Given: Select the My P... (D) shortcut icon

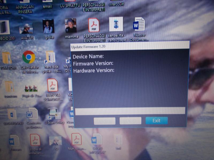Looking at the screenshot, I should [68, 60].
